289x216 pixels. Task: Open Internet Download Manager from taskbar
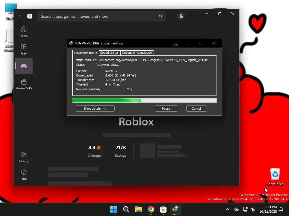176,209
